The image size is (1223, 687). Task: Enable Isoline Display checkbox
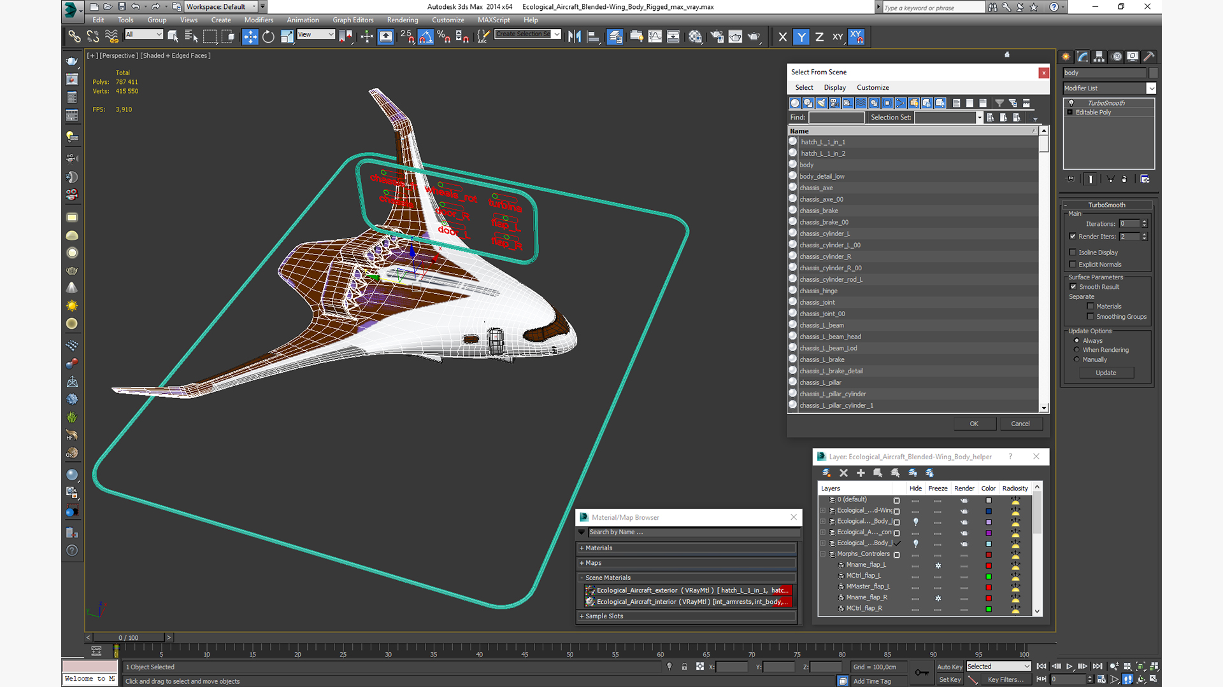(1073, 253)
